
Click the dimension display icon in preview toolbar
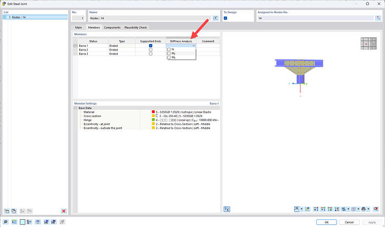tap(297, 209)
